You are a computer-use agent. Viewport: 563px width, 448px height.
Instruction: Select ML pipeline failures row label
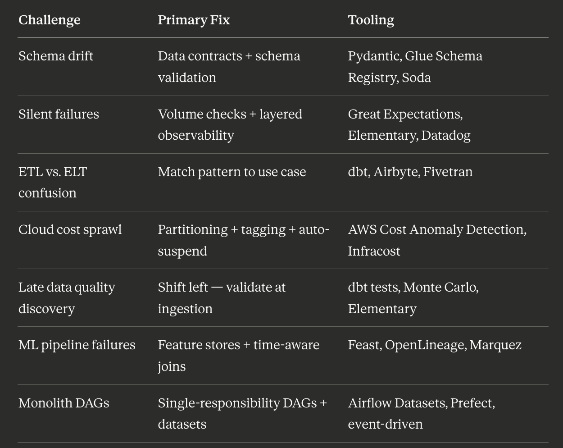tap(77, 345)
